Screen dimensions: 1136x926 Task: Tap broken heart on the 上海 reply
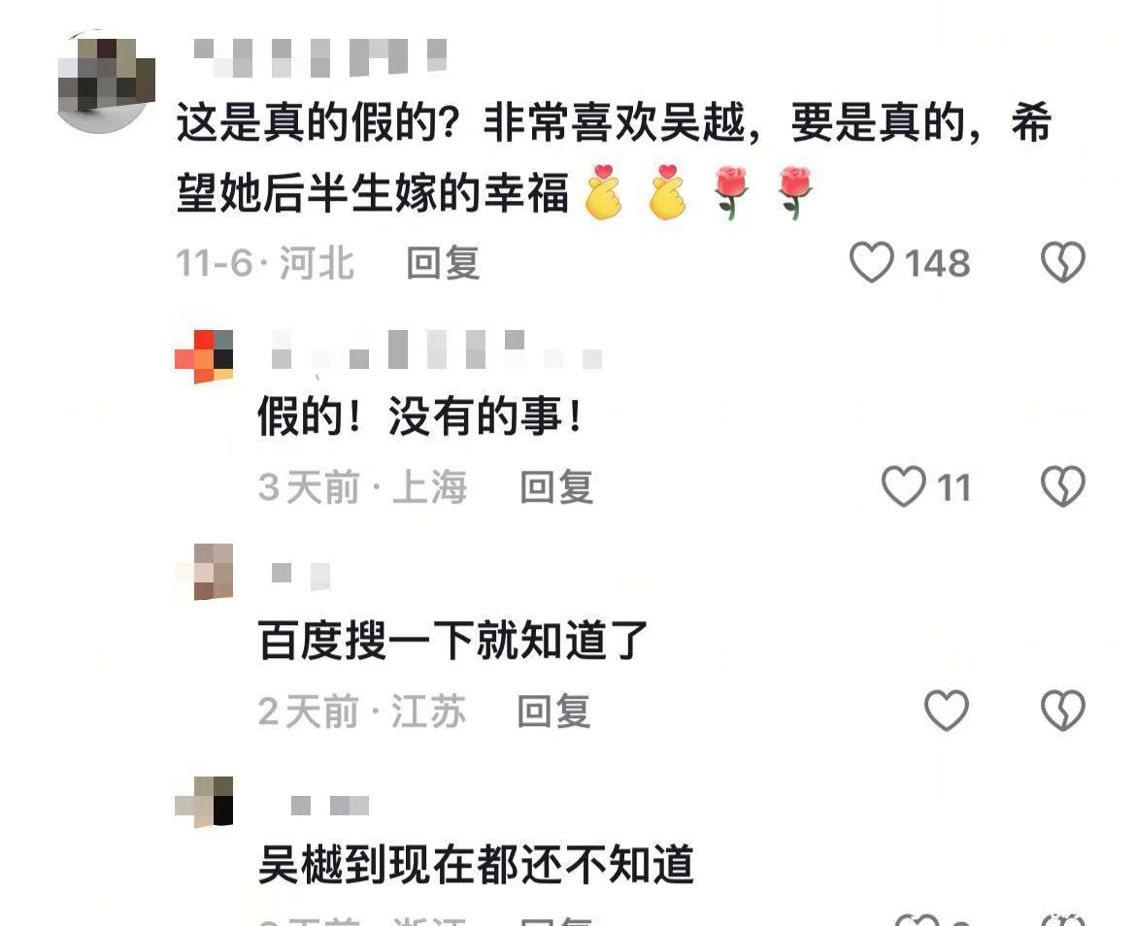[1063, 485]
